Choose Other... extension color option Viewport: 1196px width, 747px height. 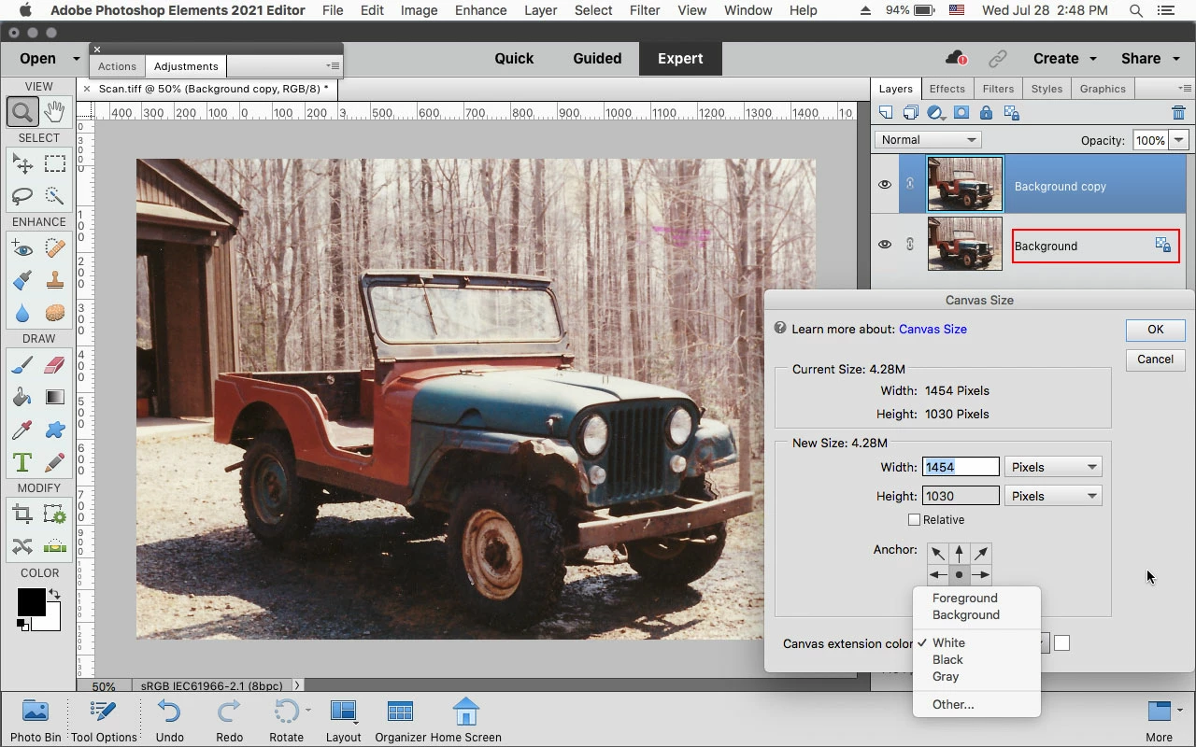tap(953, 705)
